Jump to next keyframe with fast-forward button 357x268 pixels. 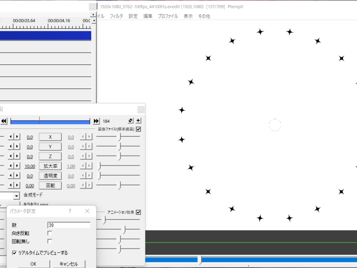pyautogui.click(x=96, y=121)
